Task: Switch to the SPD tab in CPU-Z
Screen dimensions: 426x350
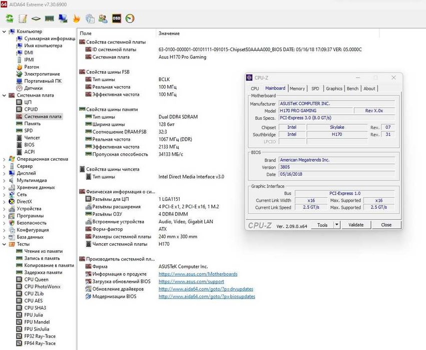Action: 315,89
